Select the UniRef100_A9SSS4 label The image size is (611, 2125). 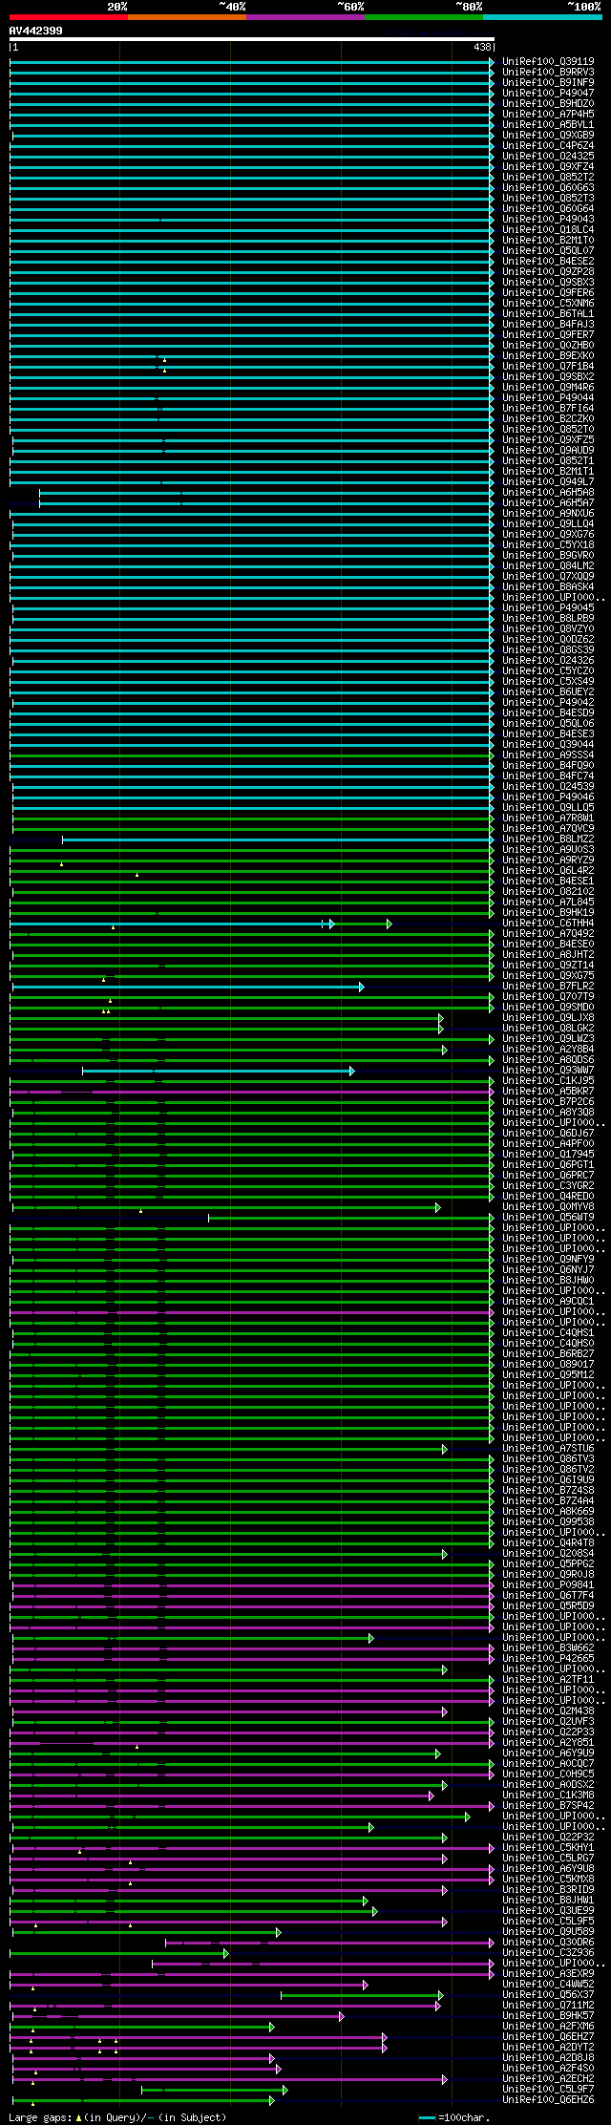(x=548, y=755)
